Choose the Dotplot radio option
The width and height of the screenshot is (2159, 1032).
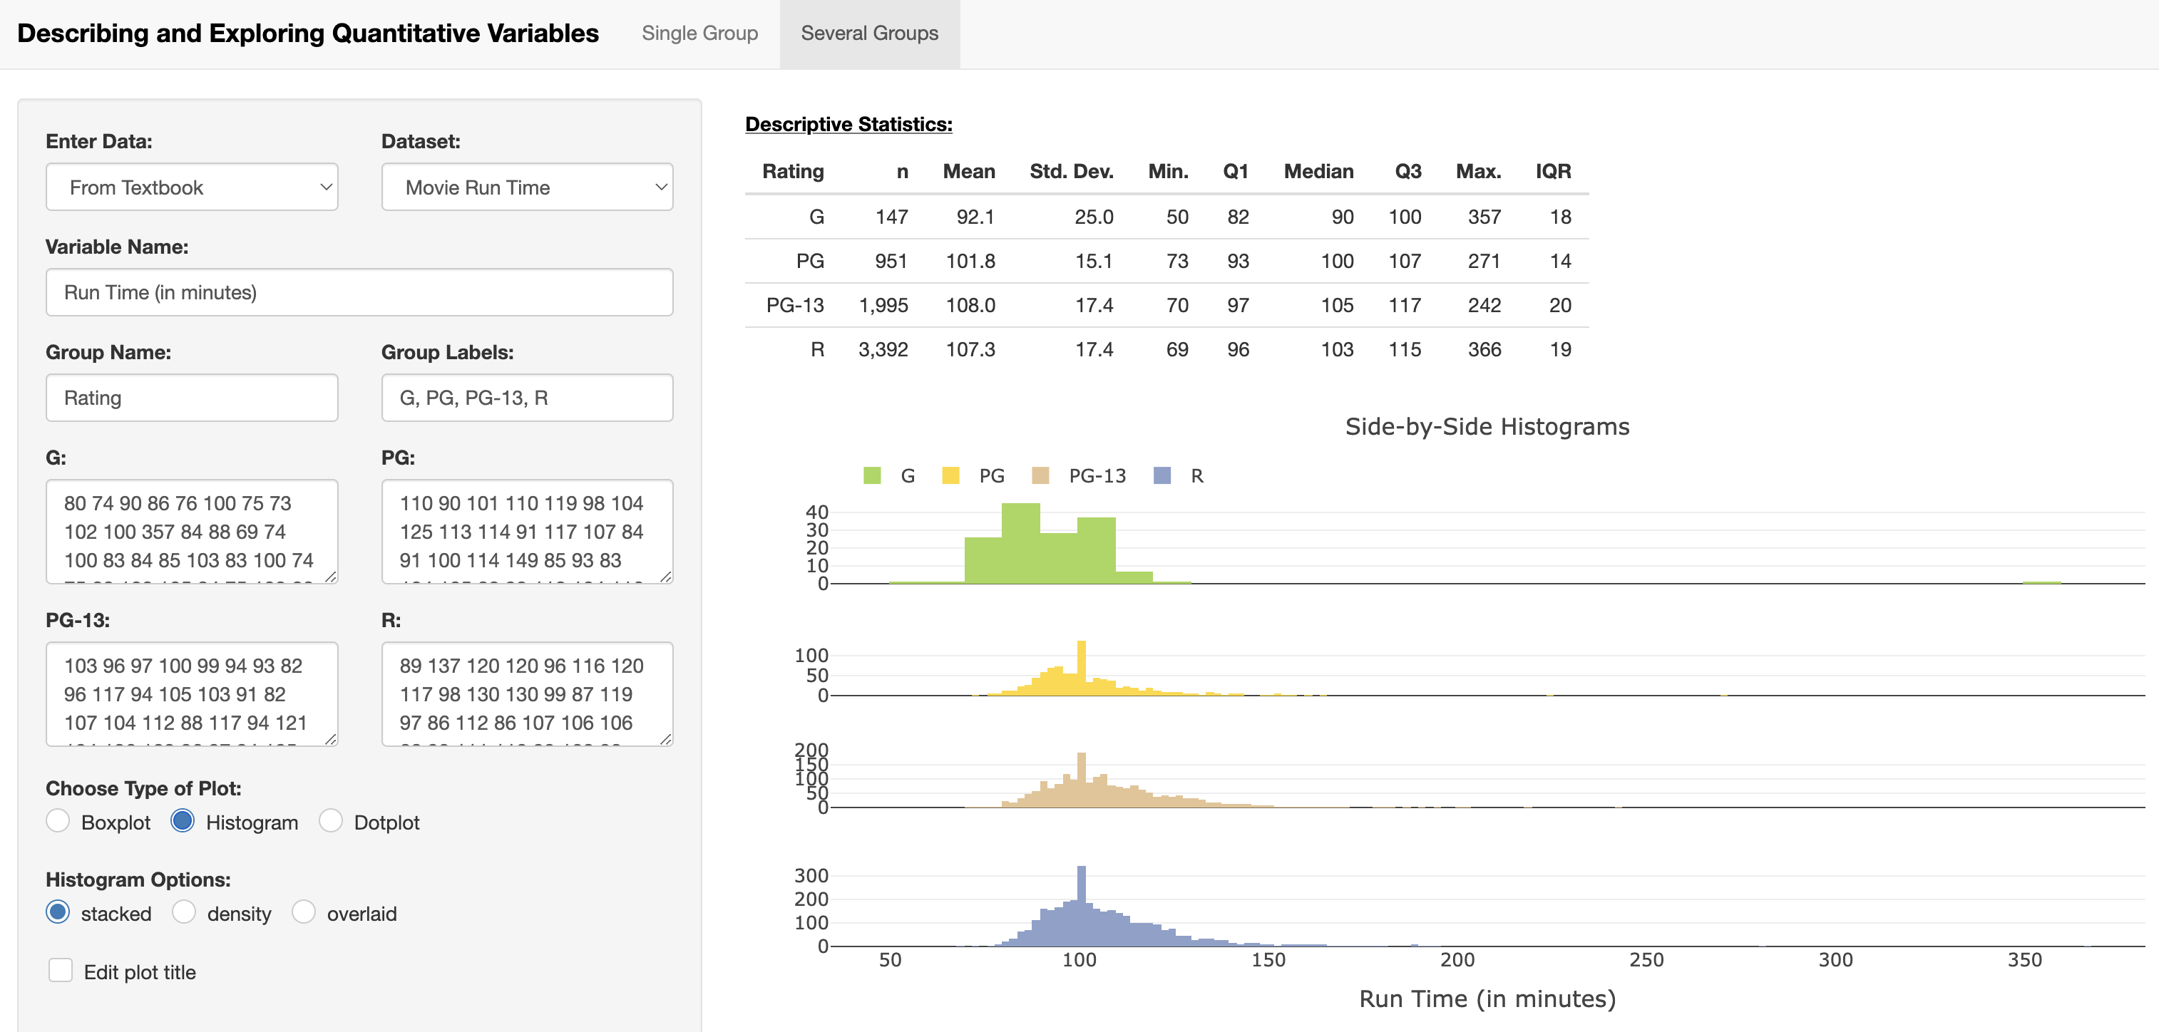(331, 822)
